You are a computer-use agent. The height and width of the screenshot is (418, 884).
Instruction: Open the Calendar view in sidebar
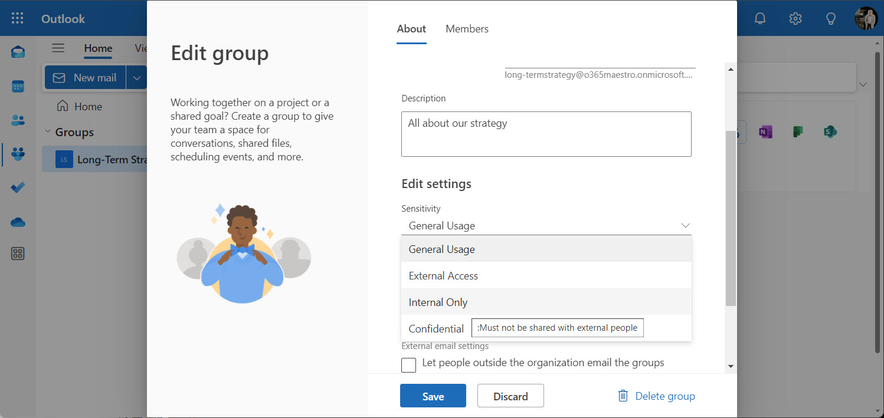(18, 86)
